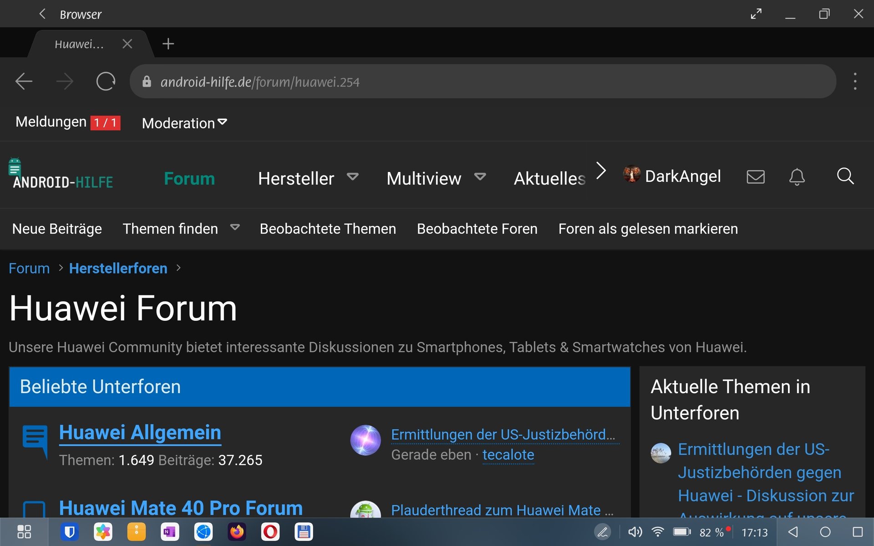Click the Beliebte Unterforen header bar
The width and height of the screenshot is (874, 546).
[x=320, y=387]
